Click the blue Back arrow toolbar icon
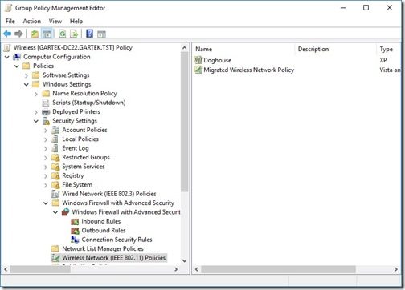Viewport: 405px width, 290px height. pos(7,34)
